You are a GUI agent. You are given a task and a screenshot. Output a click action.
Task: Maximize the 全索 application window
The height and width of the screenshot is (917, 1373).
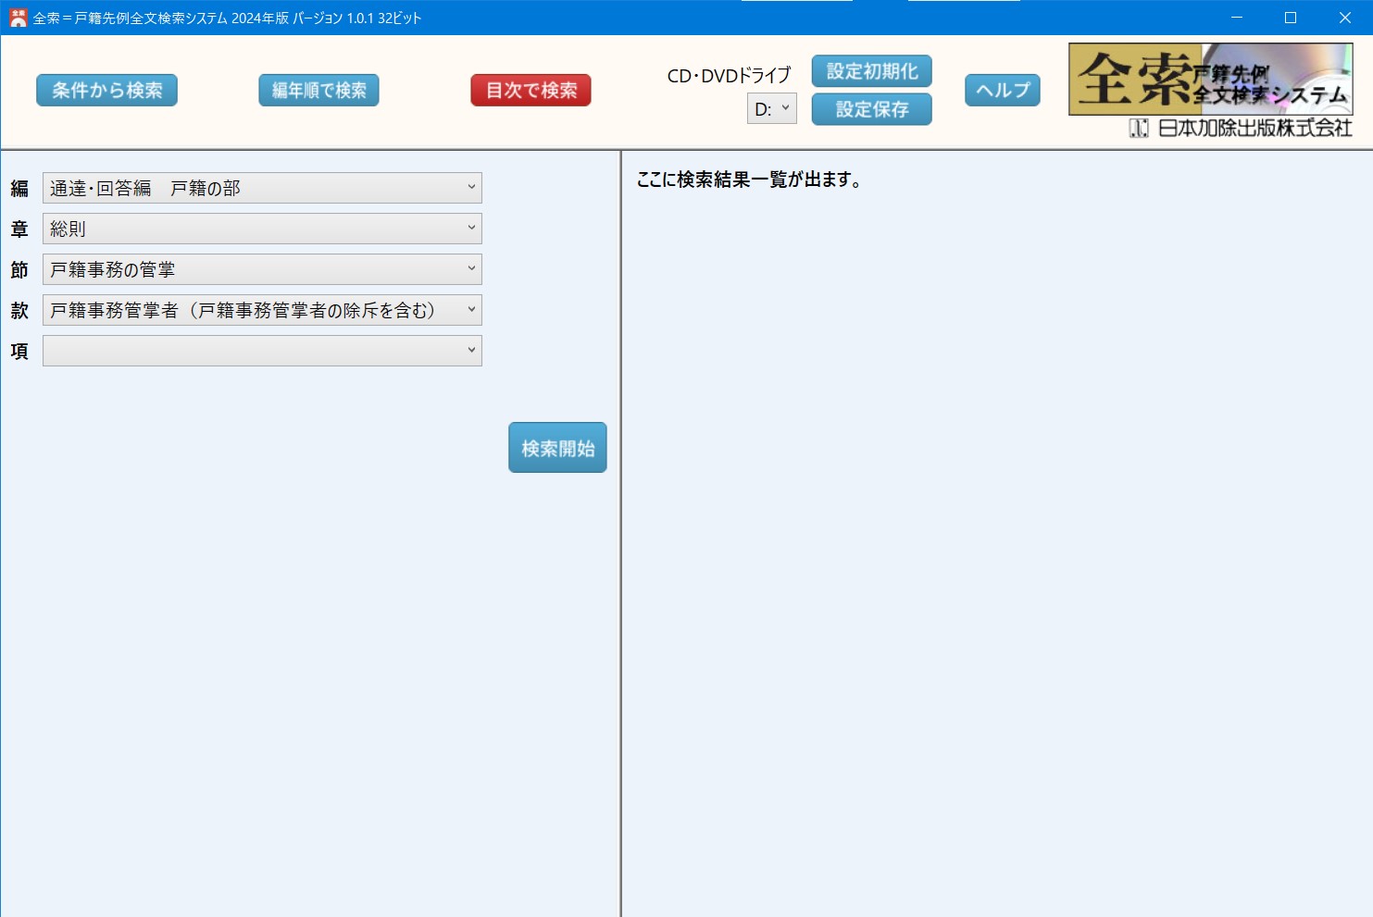tap(1291, 18)
